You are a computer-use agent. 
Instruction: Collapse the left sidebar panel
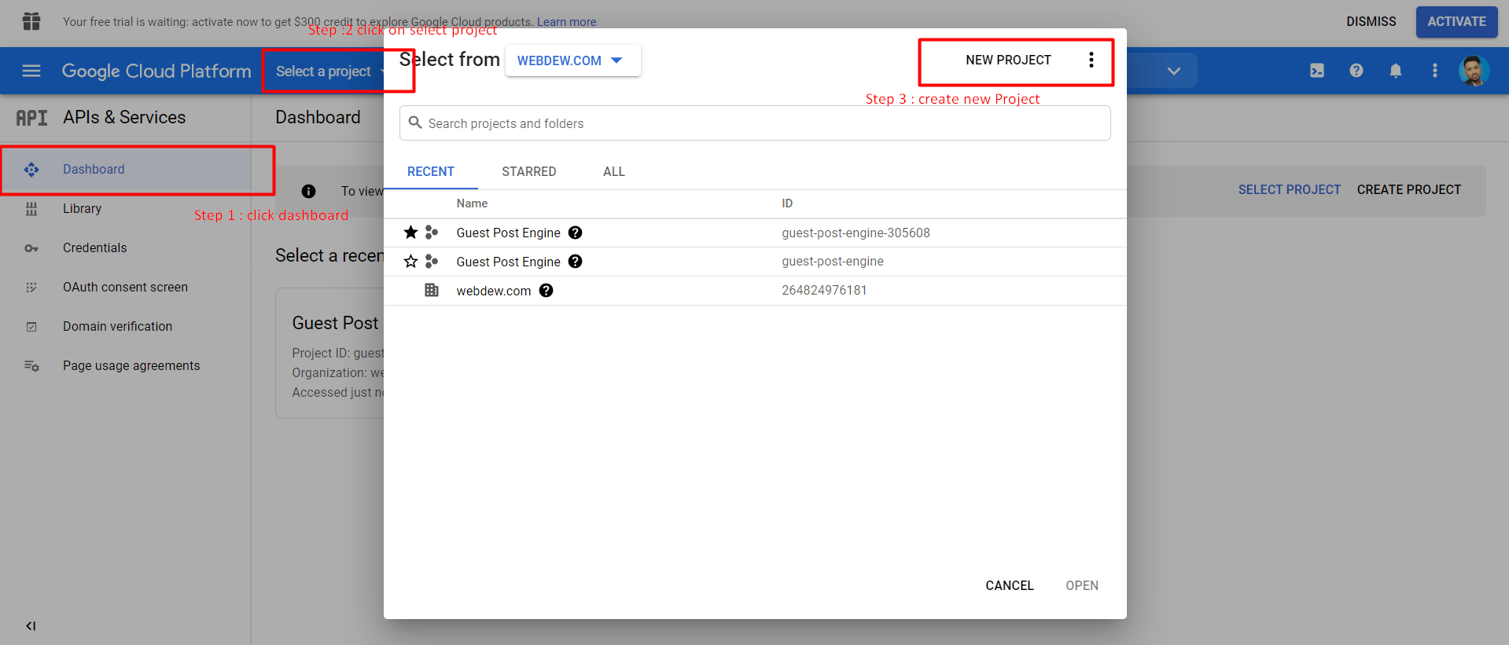31,626
